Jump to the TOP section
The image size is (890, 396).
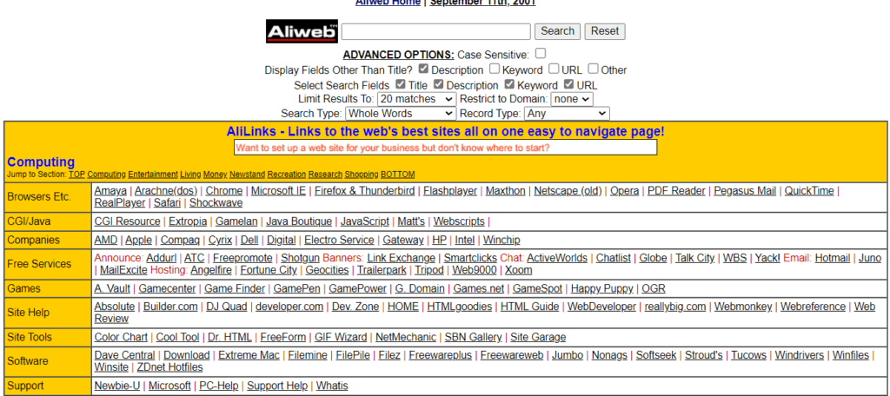click(76, 175)
